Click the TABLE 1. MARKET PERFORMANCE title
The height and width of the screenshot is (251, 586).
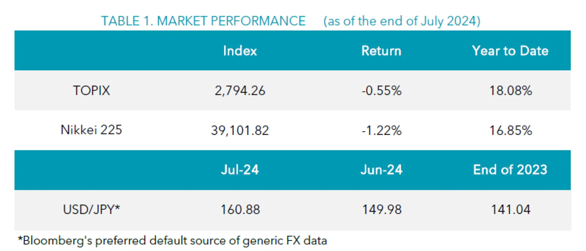point(203,21)
